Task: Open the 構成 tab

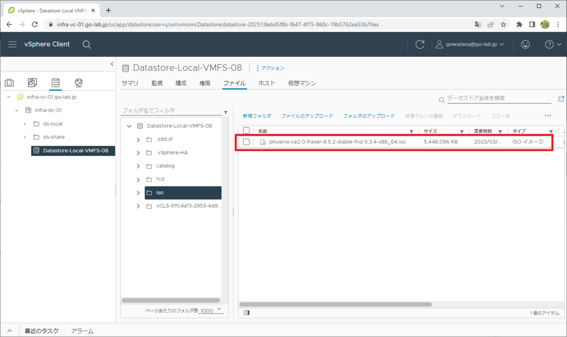Action: coord(181,83)
